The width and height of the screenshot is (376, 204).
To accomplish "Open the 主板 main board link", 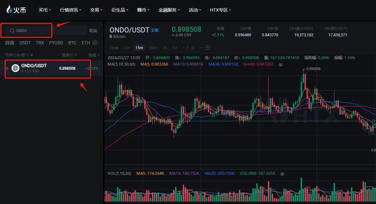I will [154, 30].
